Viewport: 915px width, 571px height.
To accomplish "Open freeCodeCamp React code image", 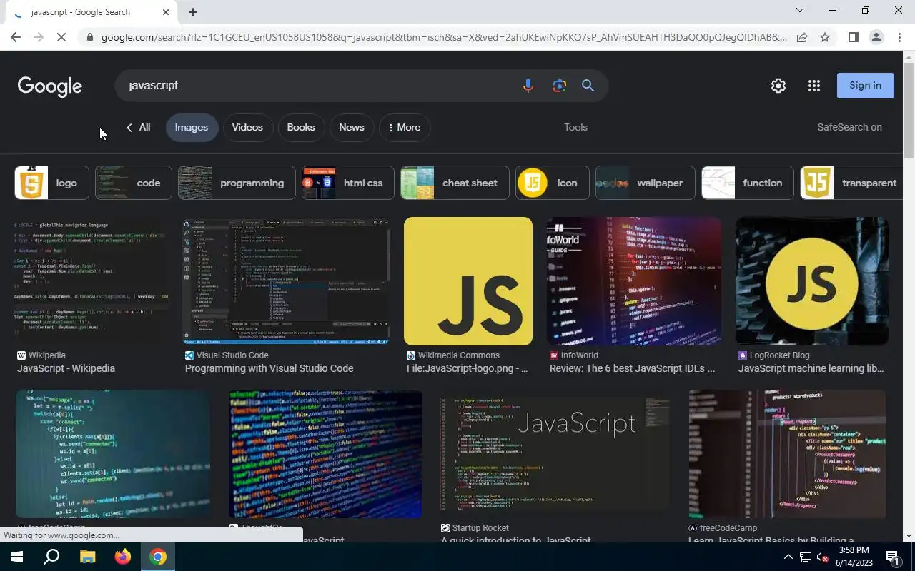I will [x=787, y=454].
